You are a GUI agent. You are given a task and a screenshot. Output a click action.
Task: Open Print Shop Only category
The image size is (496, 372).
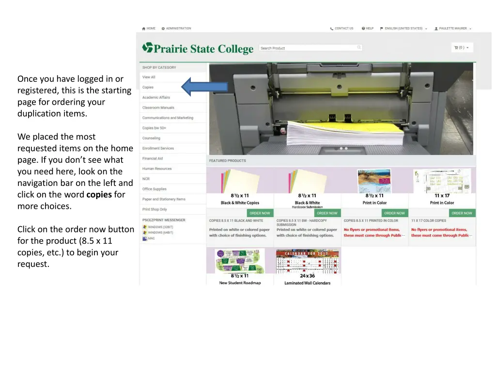(x=155, y=209)
